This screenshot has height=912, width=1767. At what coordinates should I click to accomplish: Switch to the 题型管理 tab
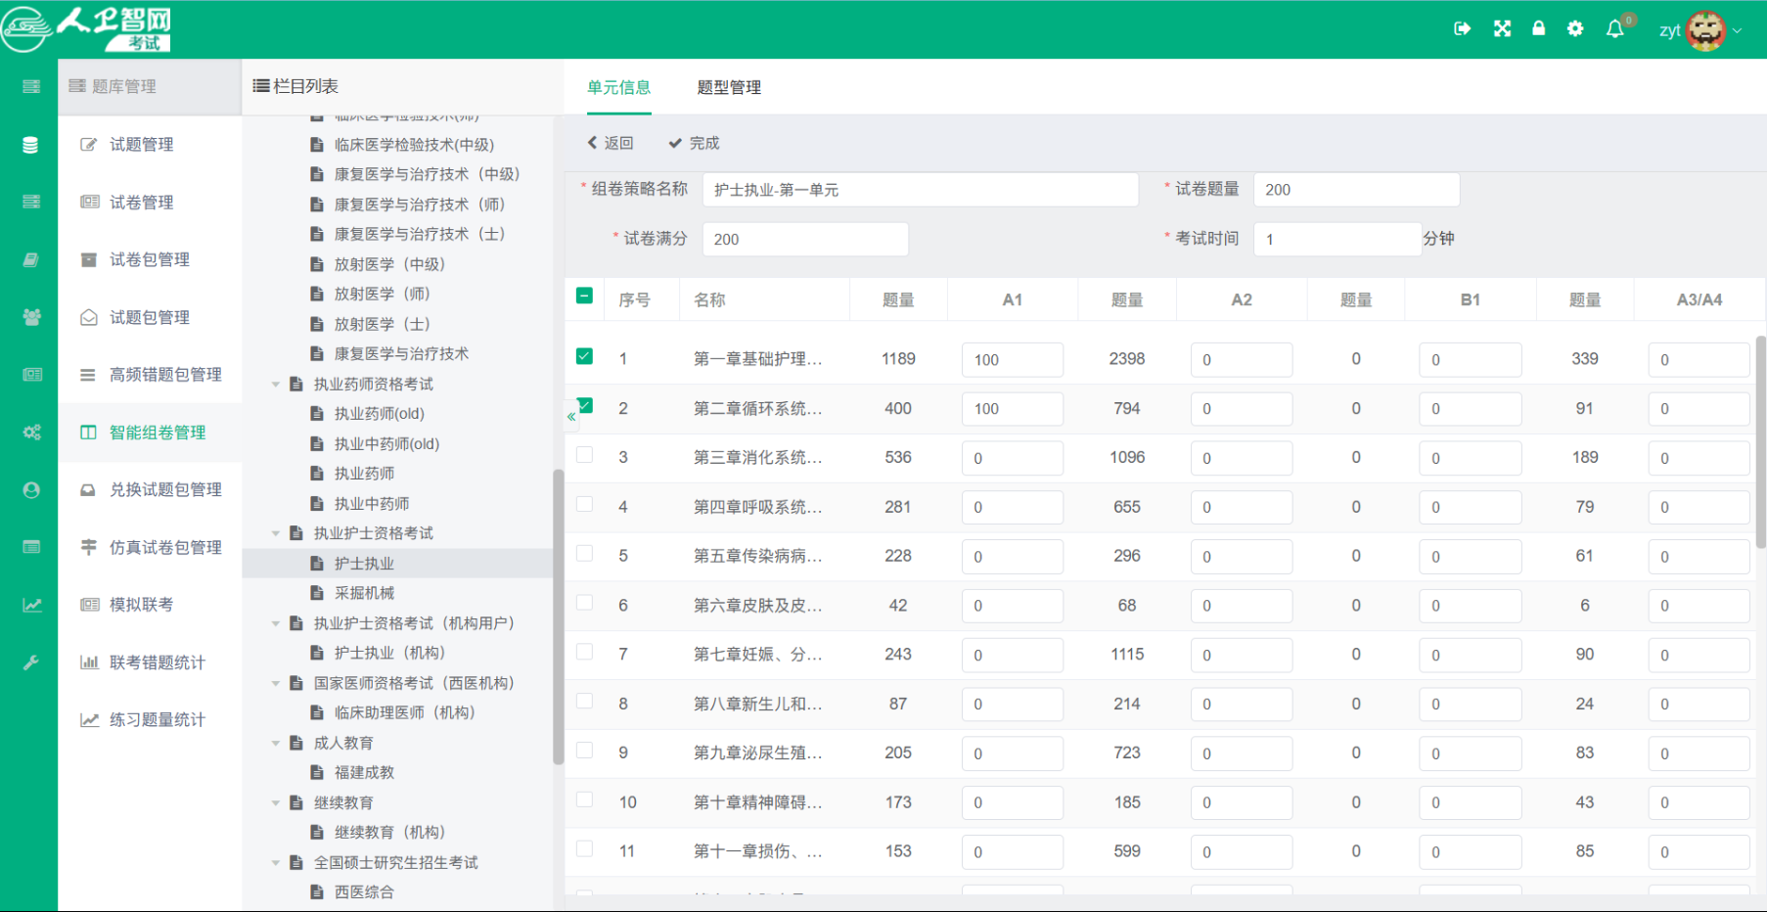point(728,87)
